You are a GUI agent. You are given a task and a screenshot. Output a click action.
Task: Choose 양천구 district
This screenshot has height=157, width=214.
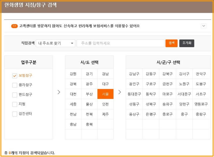tap(184, 104)
